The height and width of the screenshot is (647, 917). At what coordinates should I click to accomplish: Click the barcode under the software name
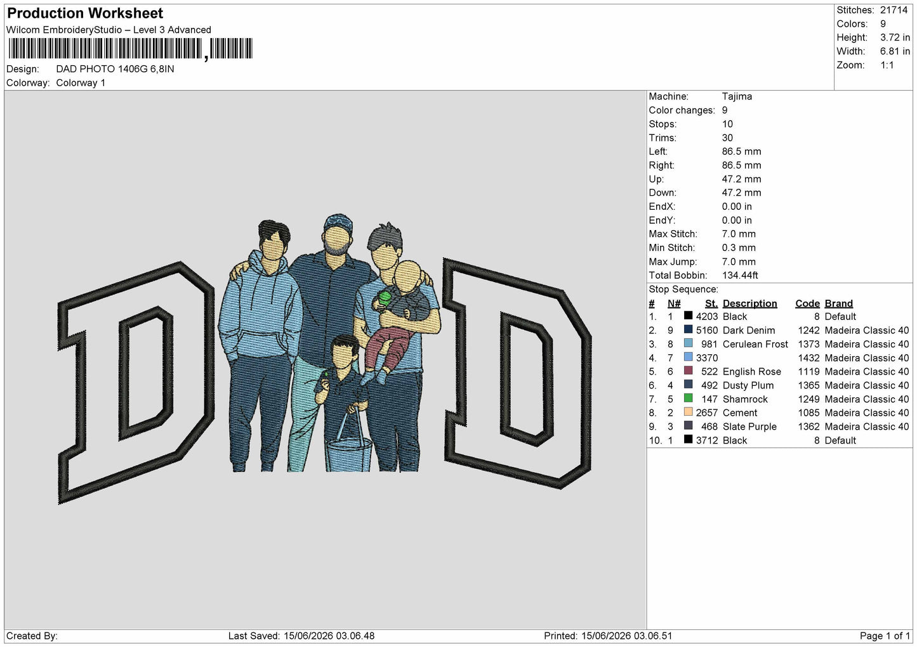click(130, 49)
